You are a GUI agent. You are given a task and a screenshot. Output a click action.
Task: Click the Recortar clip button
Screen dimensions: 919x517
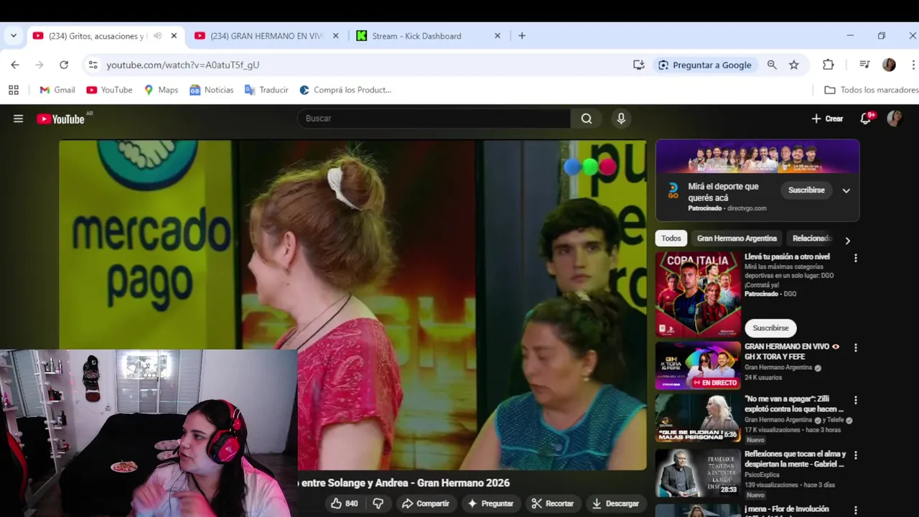coord(552,503)
